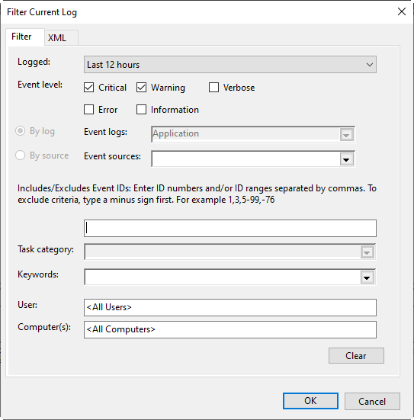This screenshot has width=414, height=420.
Task: Click the Cancel button
Action: pos(372,401)
